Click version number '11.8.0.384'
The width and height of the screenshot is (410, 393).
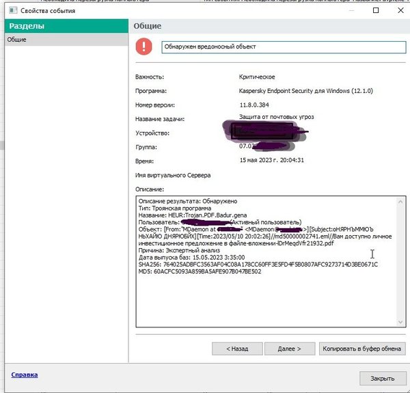click(254, 105)
